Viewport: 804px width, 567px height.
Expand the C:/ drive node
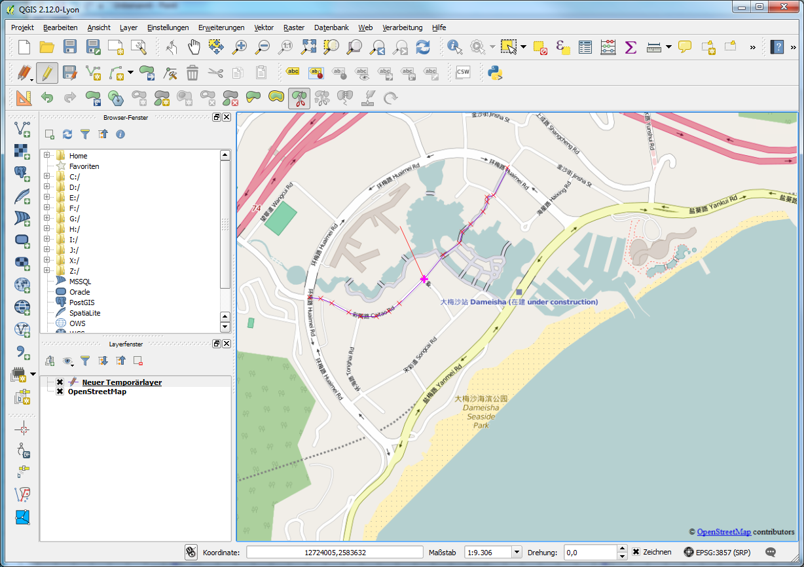pyautogui.click(x=47, y=177)
